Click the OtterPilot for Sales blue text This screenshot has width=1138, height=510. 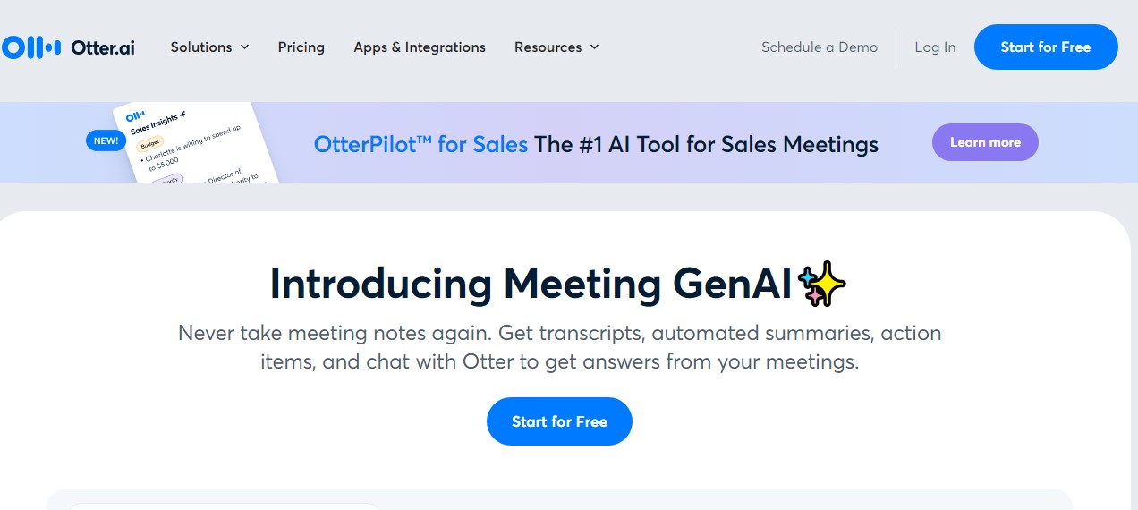pyautogui.click(x=420, y=144)
